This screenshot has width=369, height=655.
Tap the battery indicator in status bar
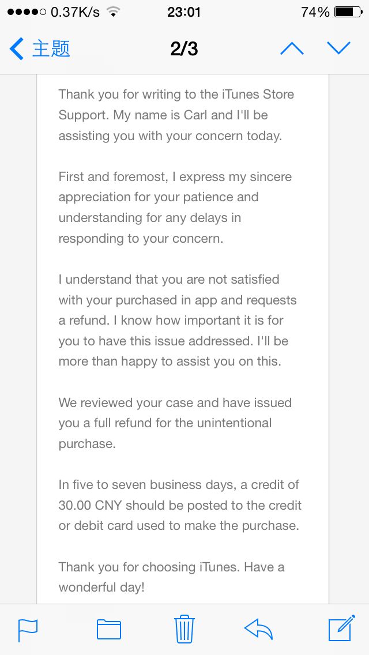coord(348,12)
